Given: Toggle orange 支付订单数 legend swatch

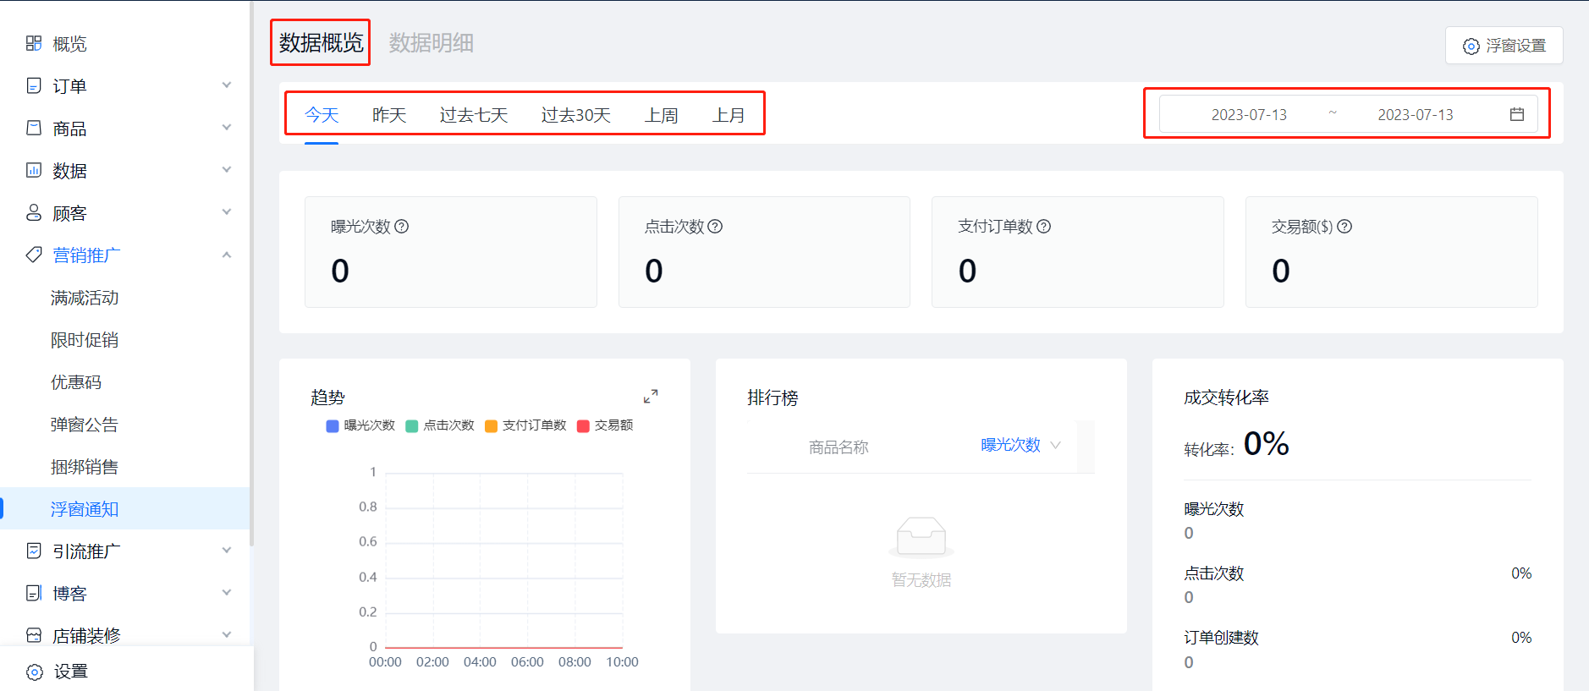Looking at the screenshot, I should click(x=491, y=425).
